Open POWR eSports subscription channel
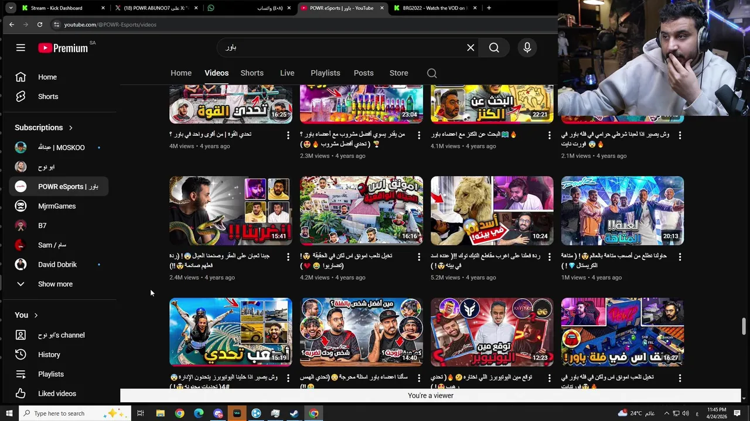 [x=59, y=187]
